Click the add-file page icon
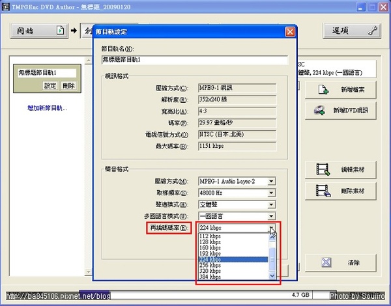The height and width of the screenshot is (306, 391). coord(323,90)
